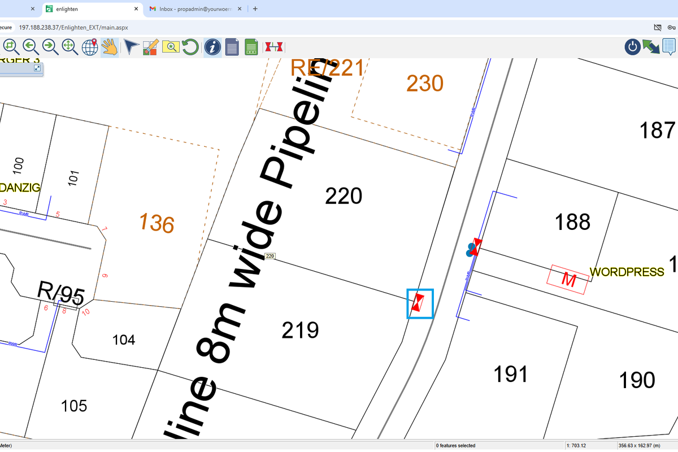Zoom to next extent with forward arrow

(x=50, y=47)
